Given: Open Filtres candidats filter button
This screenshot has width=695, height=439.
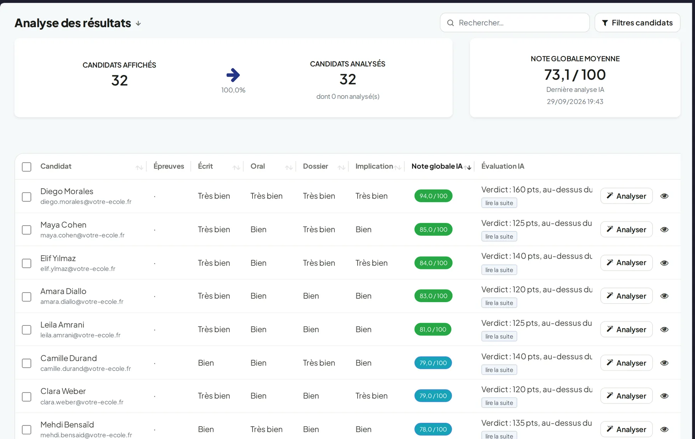Looking at the screenshot, I should click(x=637, y=23).
